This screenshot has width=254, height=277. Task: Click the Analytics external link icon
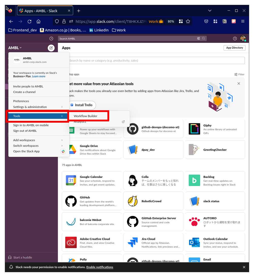point(123,122)
